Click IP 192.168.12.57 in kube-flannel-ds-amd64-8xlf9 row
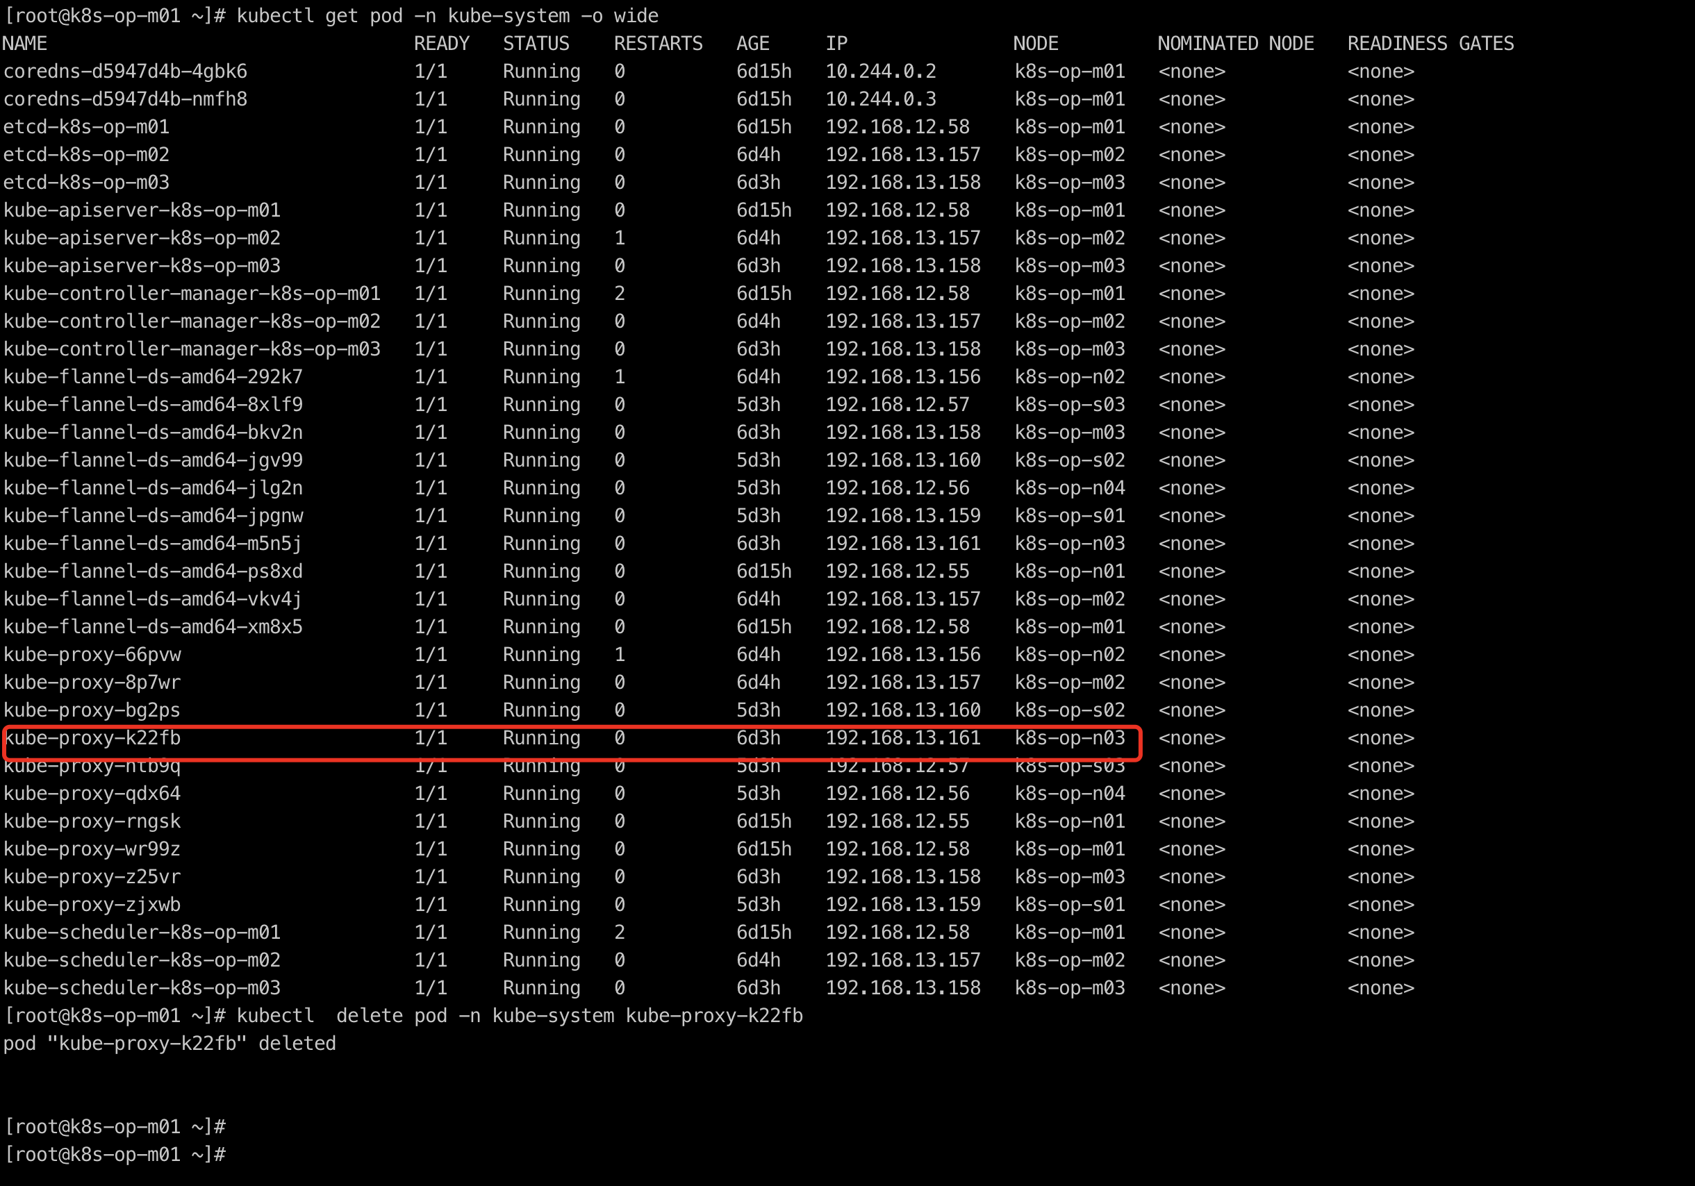The width and height of the screenshot is (1695, 1186). click(897, 406)
